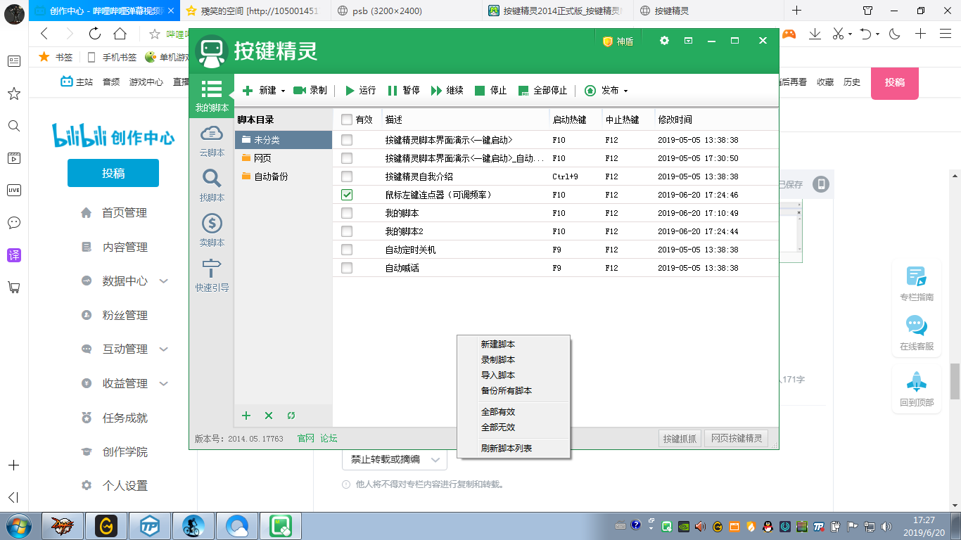The image size is (961, 540).
Task: Click the 网页按键精灵 button
Action: (737, 439)
